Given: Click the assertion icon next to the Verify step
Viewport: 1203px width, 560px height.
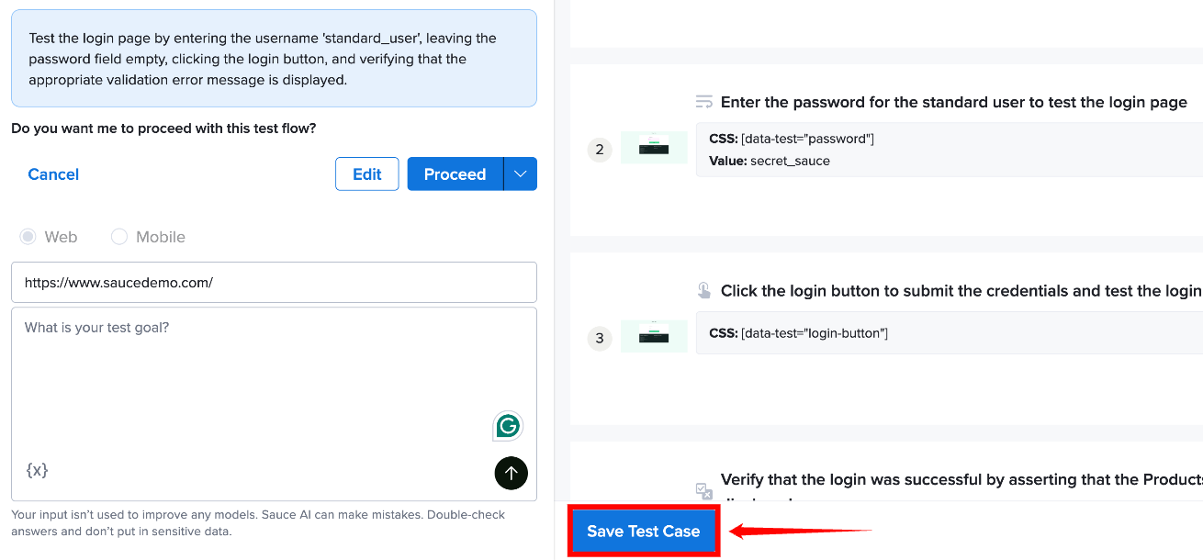Looking at the screenshot, I should click(704, 491).
